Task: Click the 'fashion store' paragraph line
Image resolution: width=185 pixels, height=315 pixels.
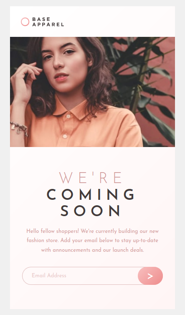Action: click(x=93, y=240)
